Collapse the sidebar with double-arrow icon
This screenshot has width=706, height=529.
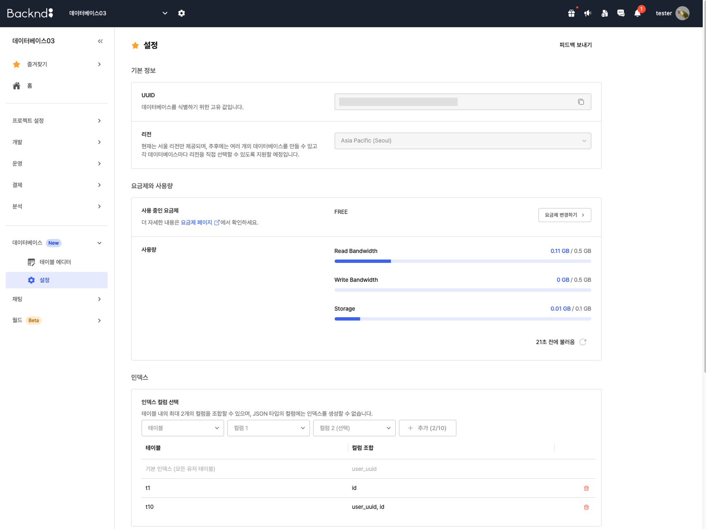pos(100,41)
